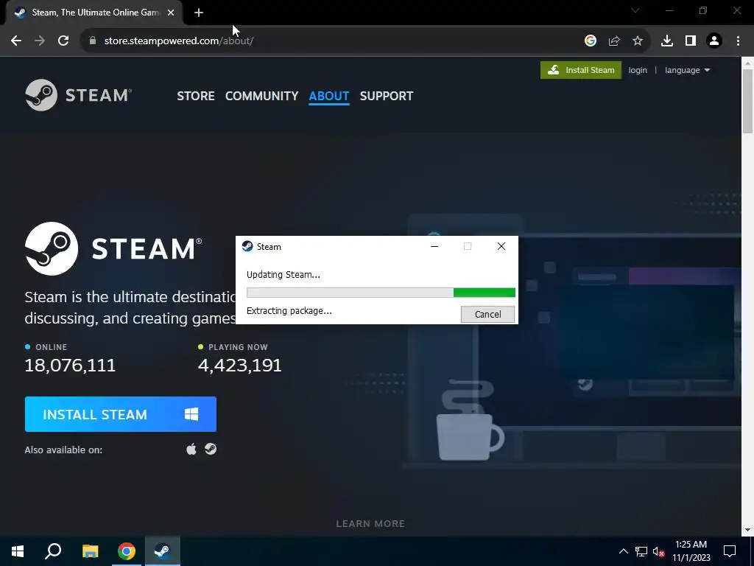The image size is (754, 566).
Task: Click the LEARN MORE link
Action: pos(370,524)
